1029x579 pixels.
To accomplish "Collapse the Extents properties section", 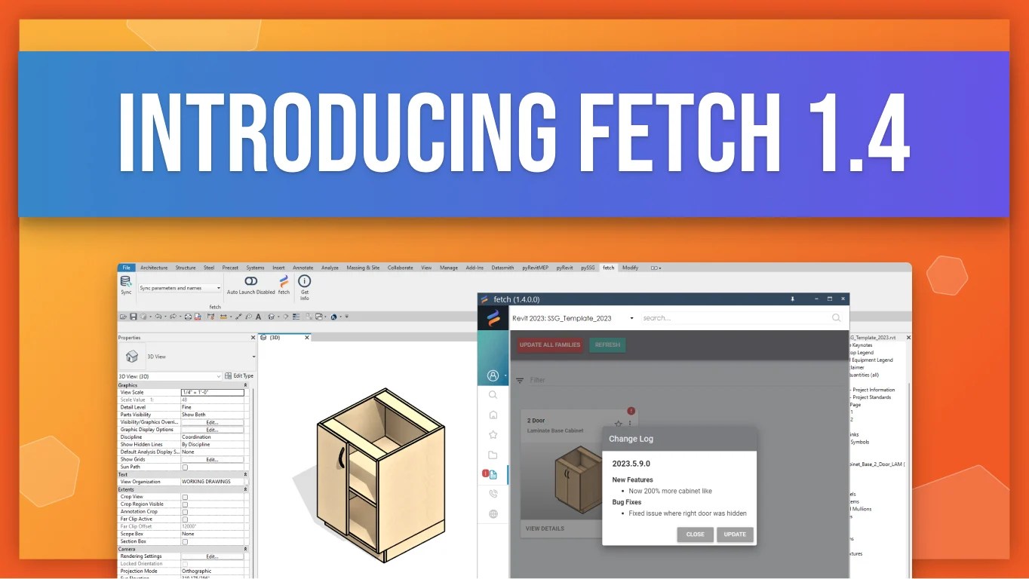I will point(245,489).
